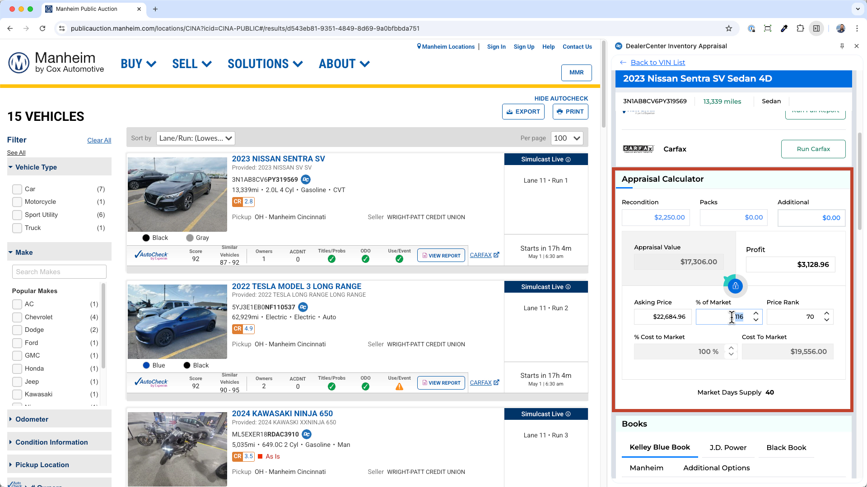Click Simulcast Live info icon for Nissan
This screenshot has width=867, height=487.
(x=568, y=160)
